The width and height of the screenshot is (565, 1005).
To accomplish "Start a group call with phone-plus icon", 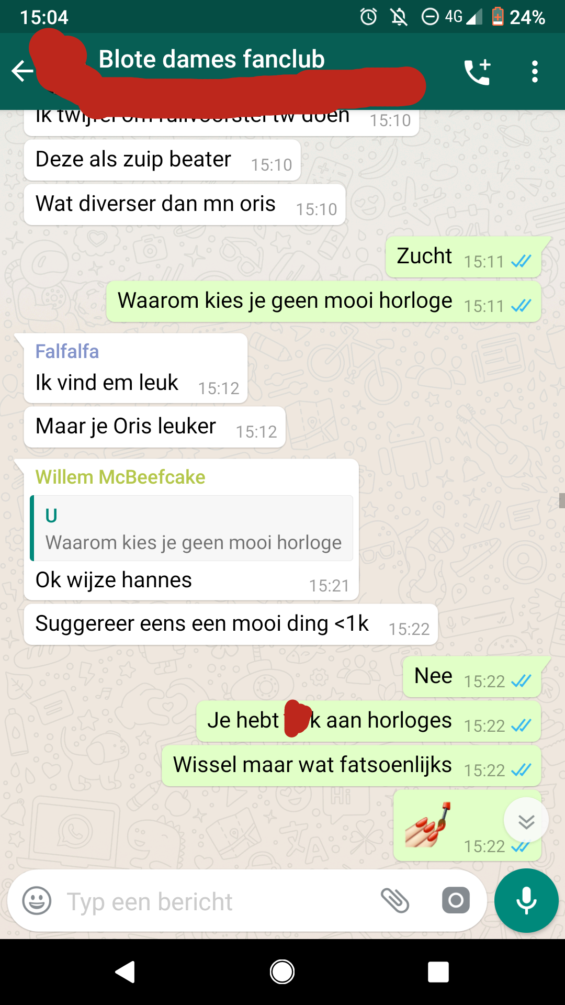I will click(477, 72).
